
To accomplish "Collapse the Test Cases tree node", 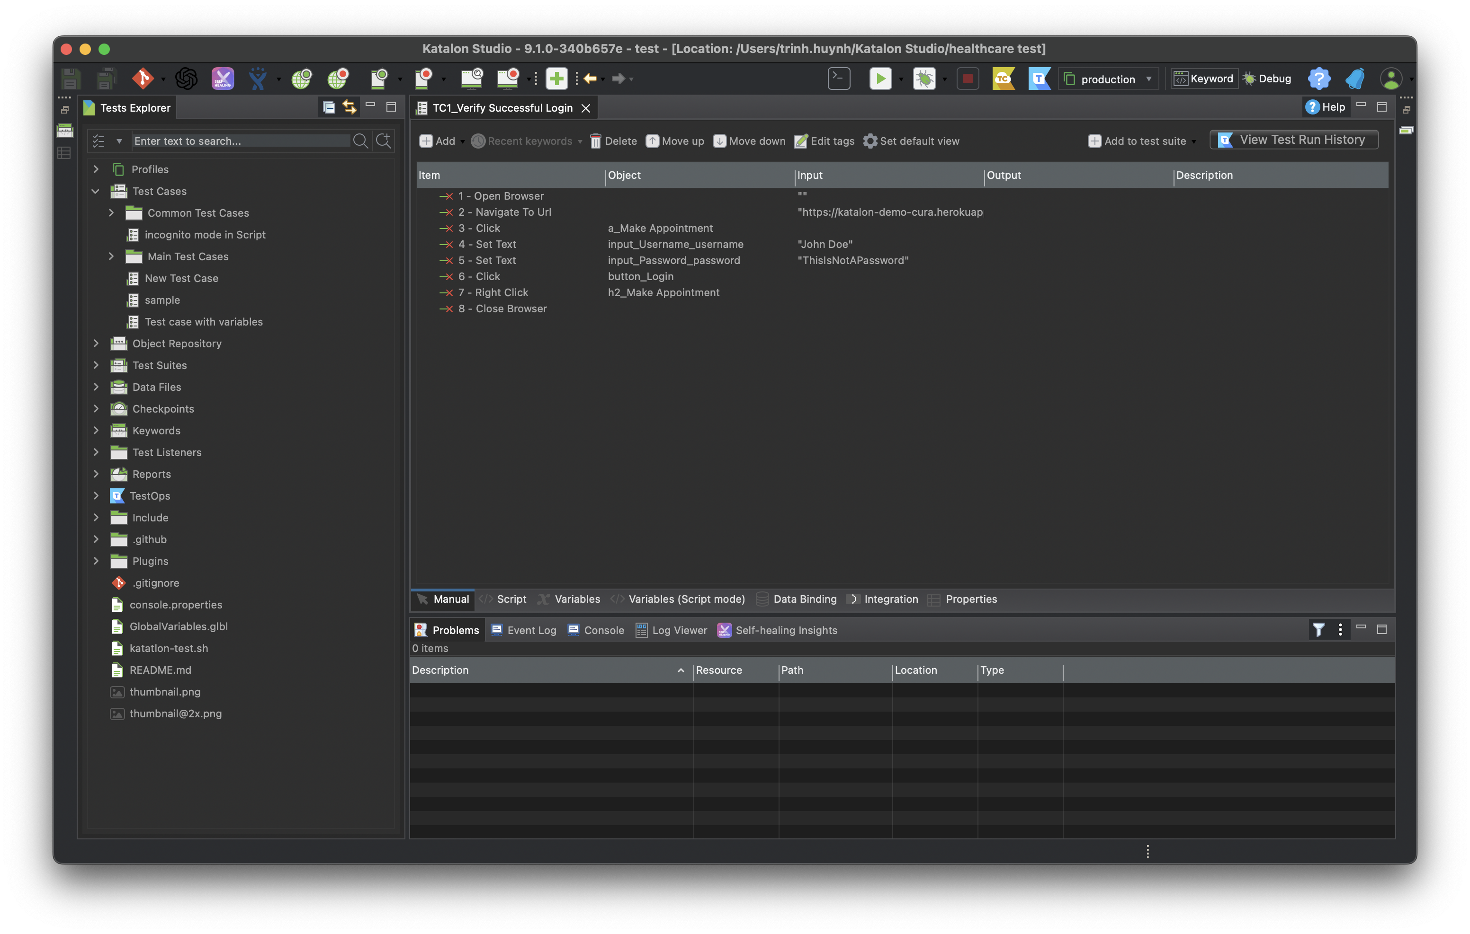I will (96, 191).
